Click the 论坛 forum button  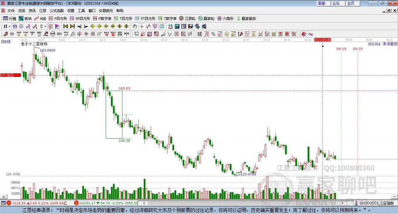[x=338, y=3]
